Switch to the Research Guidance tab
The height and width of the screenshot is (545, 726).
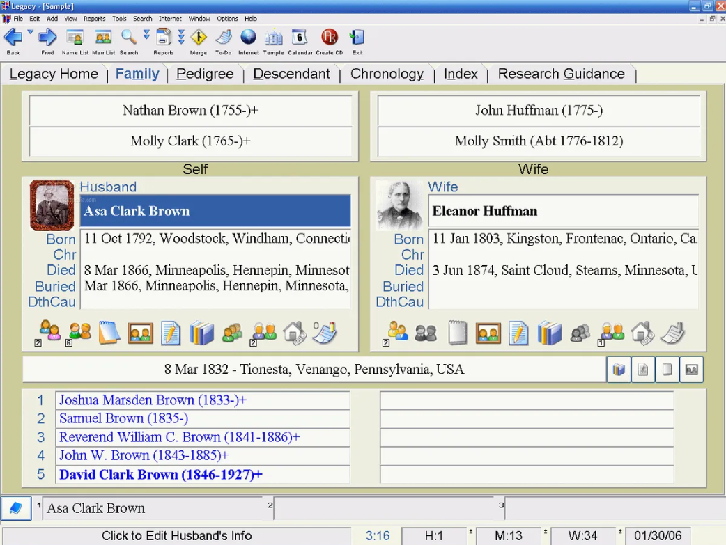[x=561, y=74]
